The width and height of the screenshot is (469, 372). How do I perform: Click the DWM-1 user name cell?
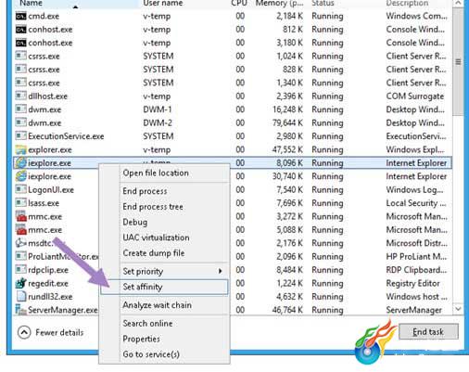(158, 109)
